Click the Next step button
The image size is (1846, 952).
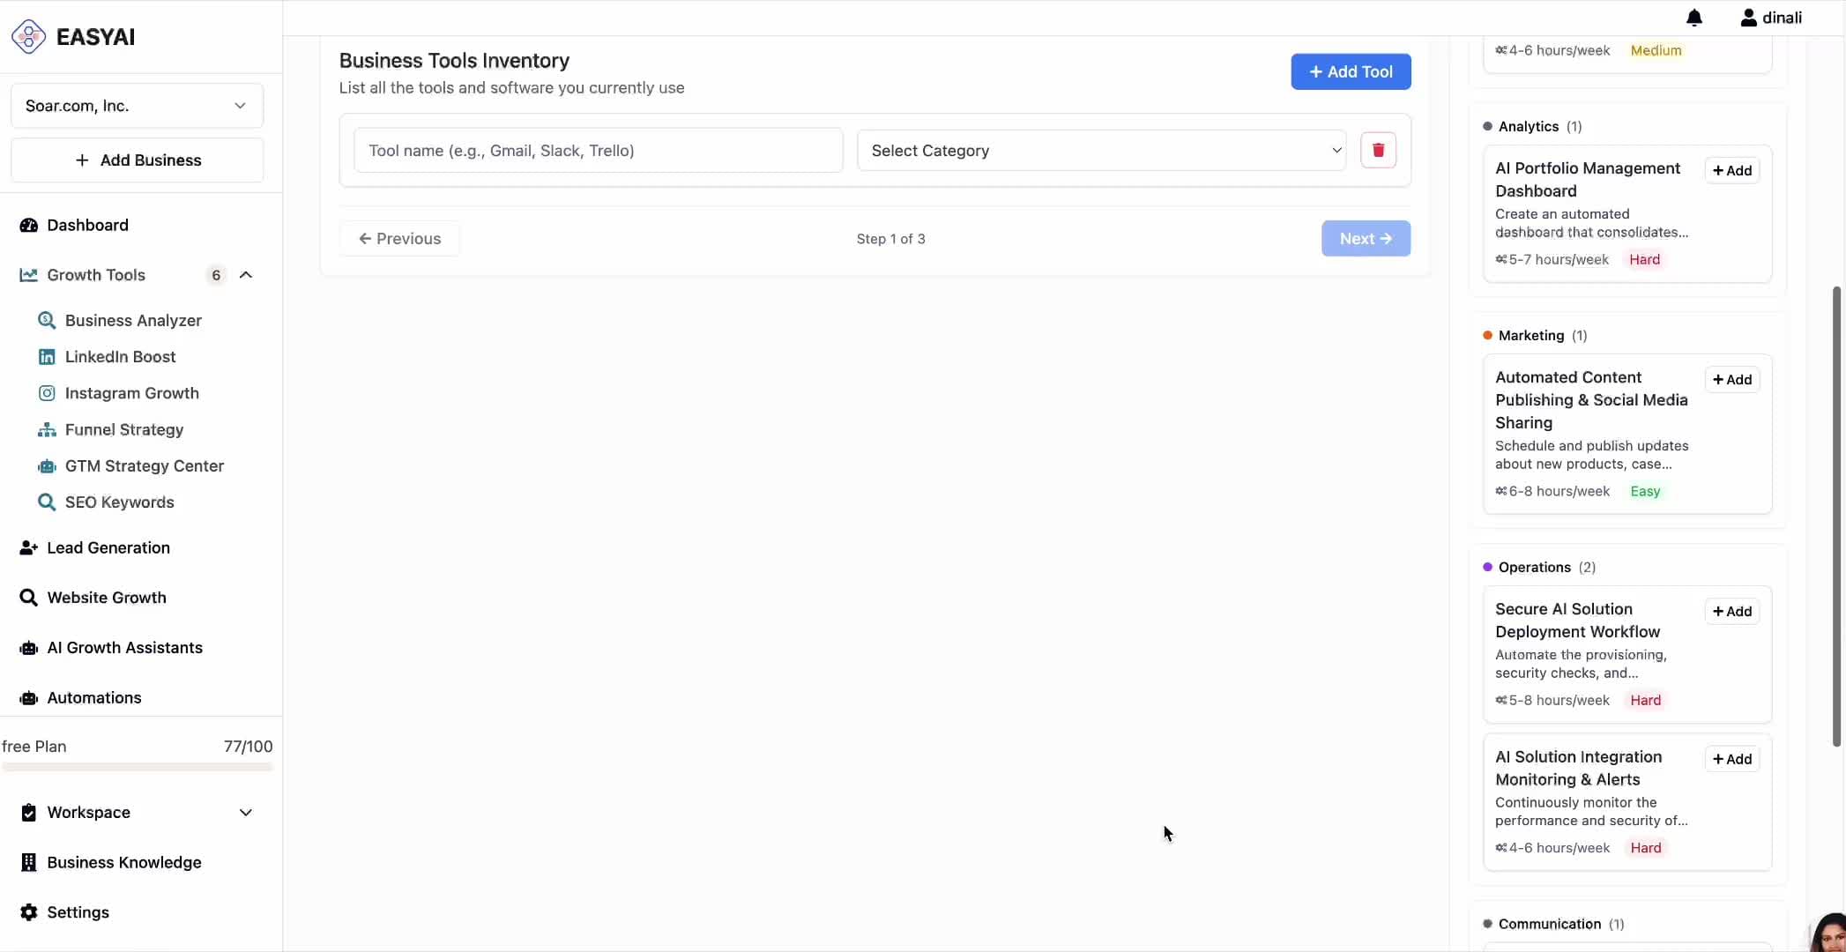coord(1366,239)
